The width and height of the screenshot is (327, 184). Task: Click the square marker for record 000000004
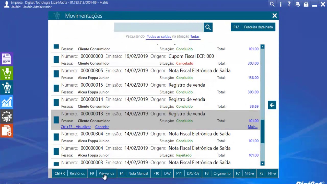[56, 152]
